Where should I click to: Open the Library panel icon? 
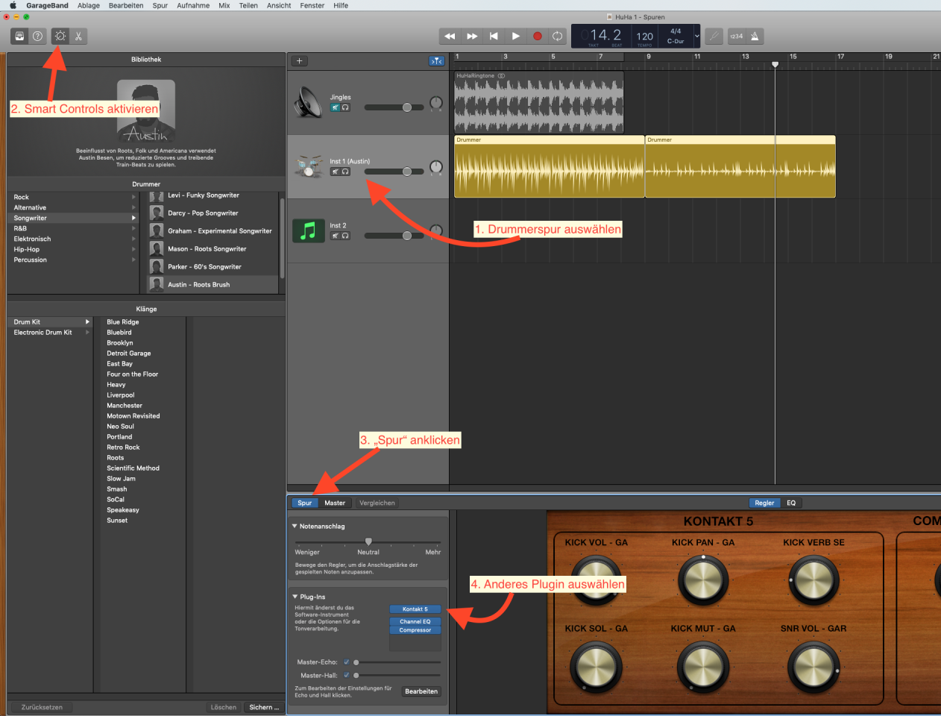pyautogui.click(x=19, y=36)
